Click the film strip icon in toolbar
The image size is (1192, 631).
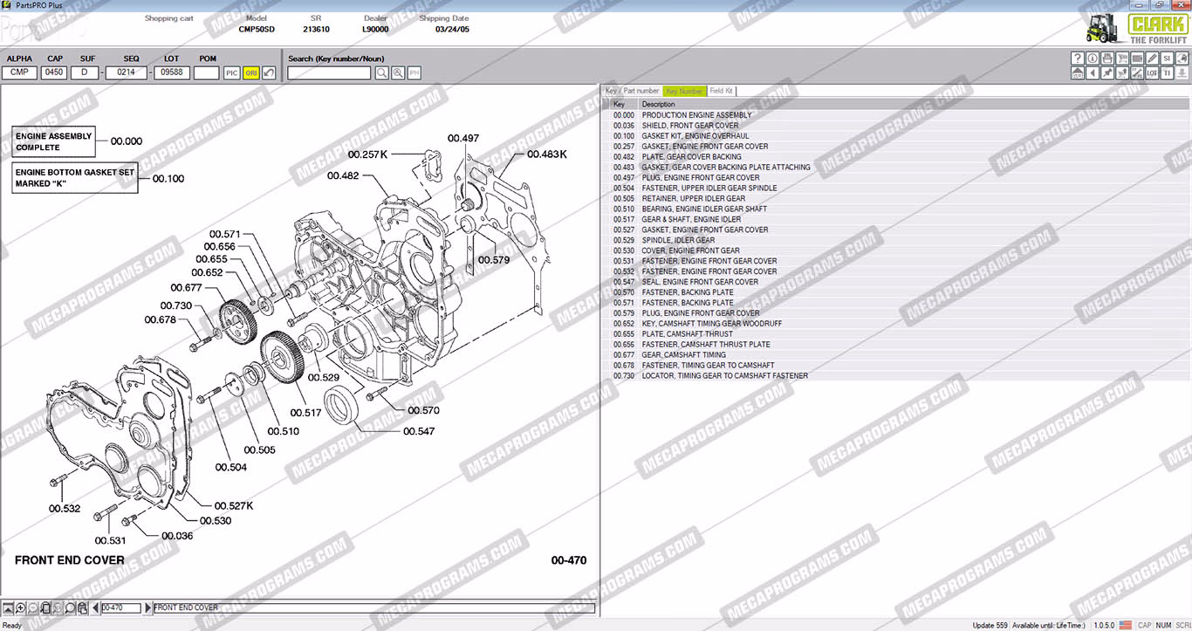(1137, 58)
